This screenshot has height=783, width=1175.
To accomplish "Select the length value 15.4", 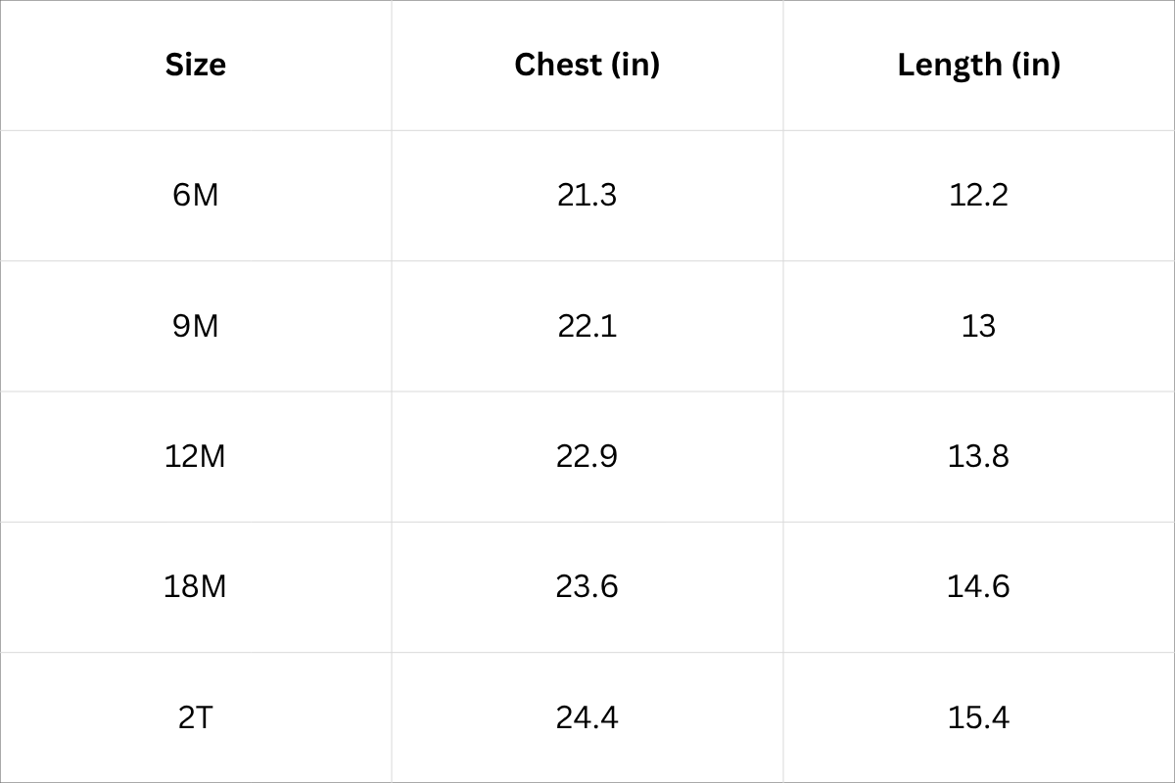I will coord(978,717).
